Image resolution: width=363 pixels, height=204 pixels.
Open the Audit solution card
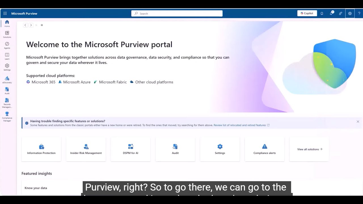175,149
